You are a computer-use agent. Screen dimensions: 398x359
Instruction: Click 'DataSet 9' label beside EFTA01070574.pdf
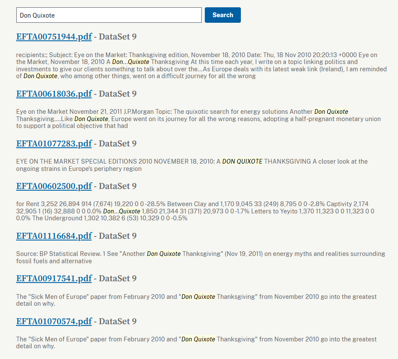coord(118,321)
